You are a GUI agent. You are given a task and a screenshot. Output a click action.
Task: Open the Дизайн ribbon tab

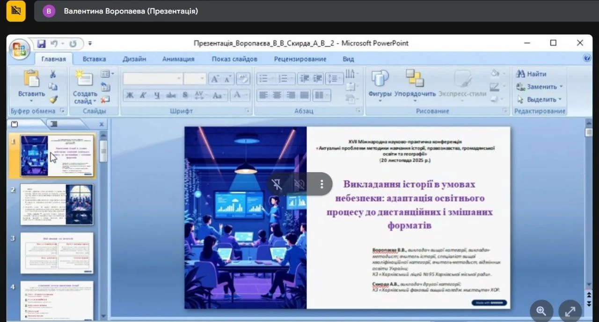pyautogui.click(x=134, y=59)
